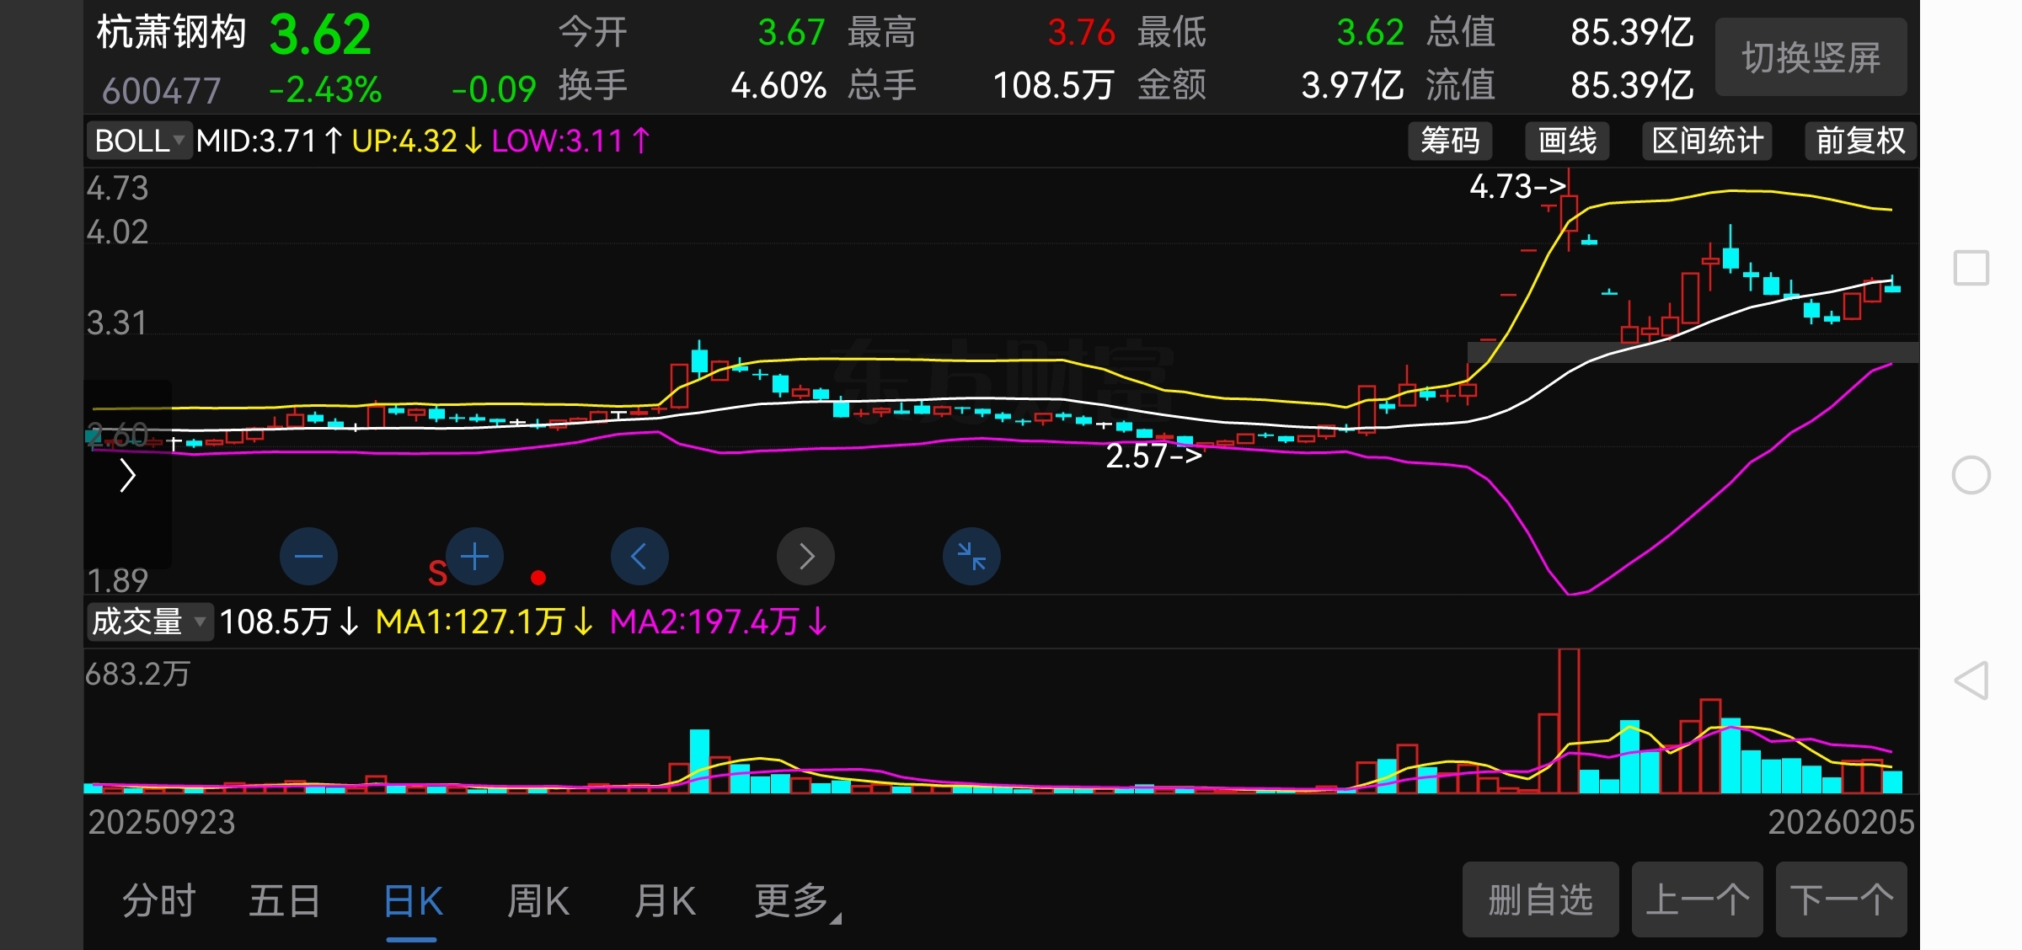2022x950 pixels.
Task: Switch to 周K tab
Action: 538,901
